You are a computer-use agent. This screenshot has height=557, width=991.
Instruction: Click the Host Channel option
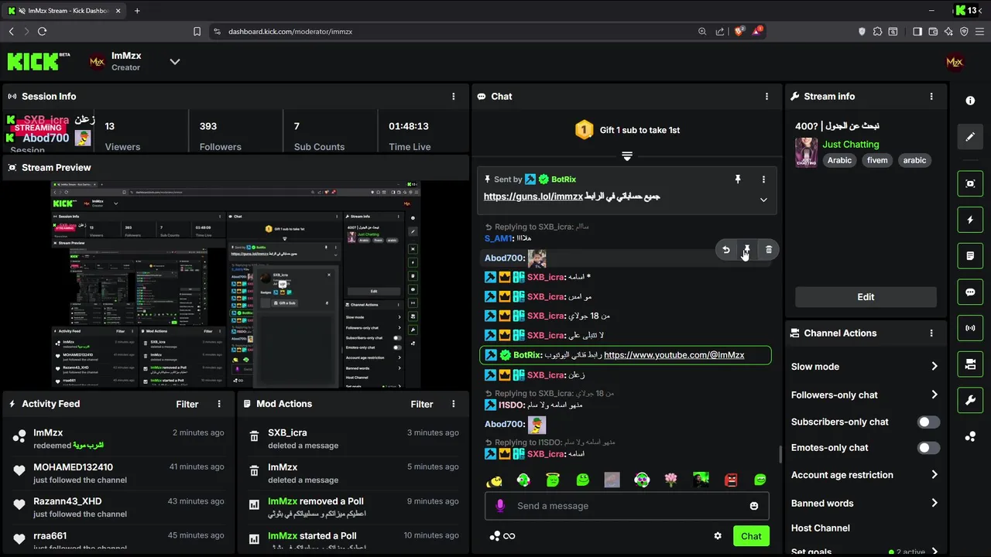point(821,528)
